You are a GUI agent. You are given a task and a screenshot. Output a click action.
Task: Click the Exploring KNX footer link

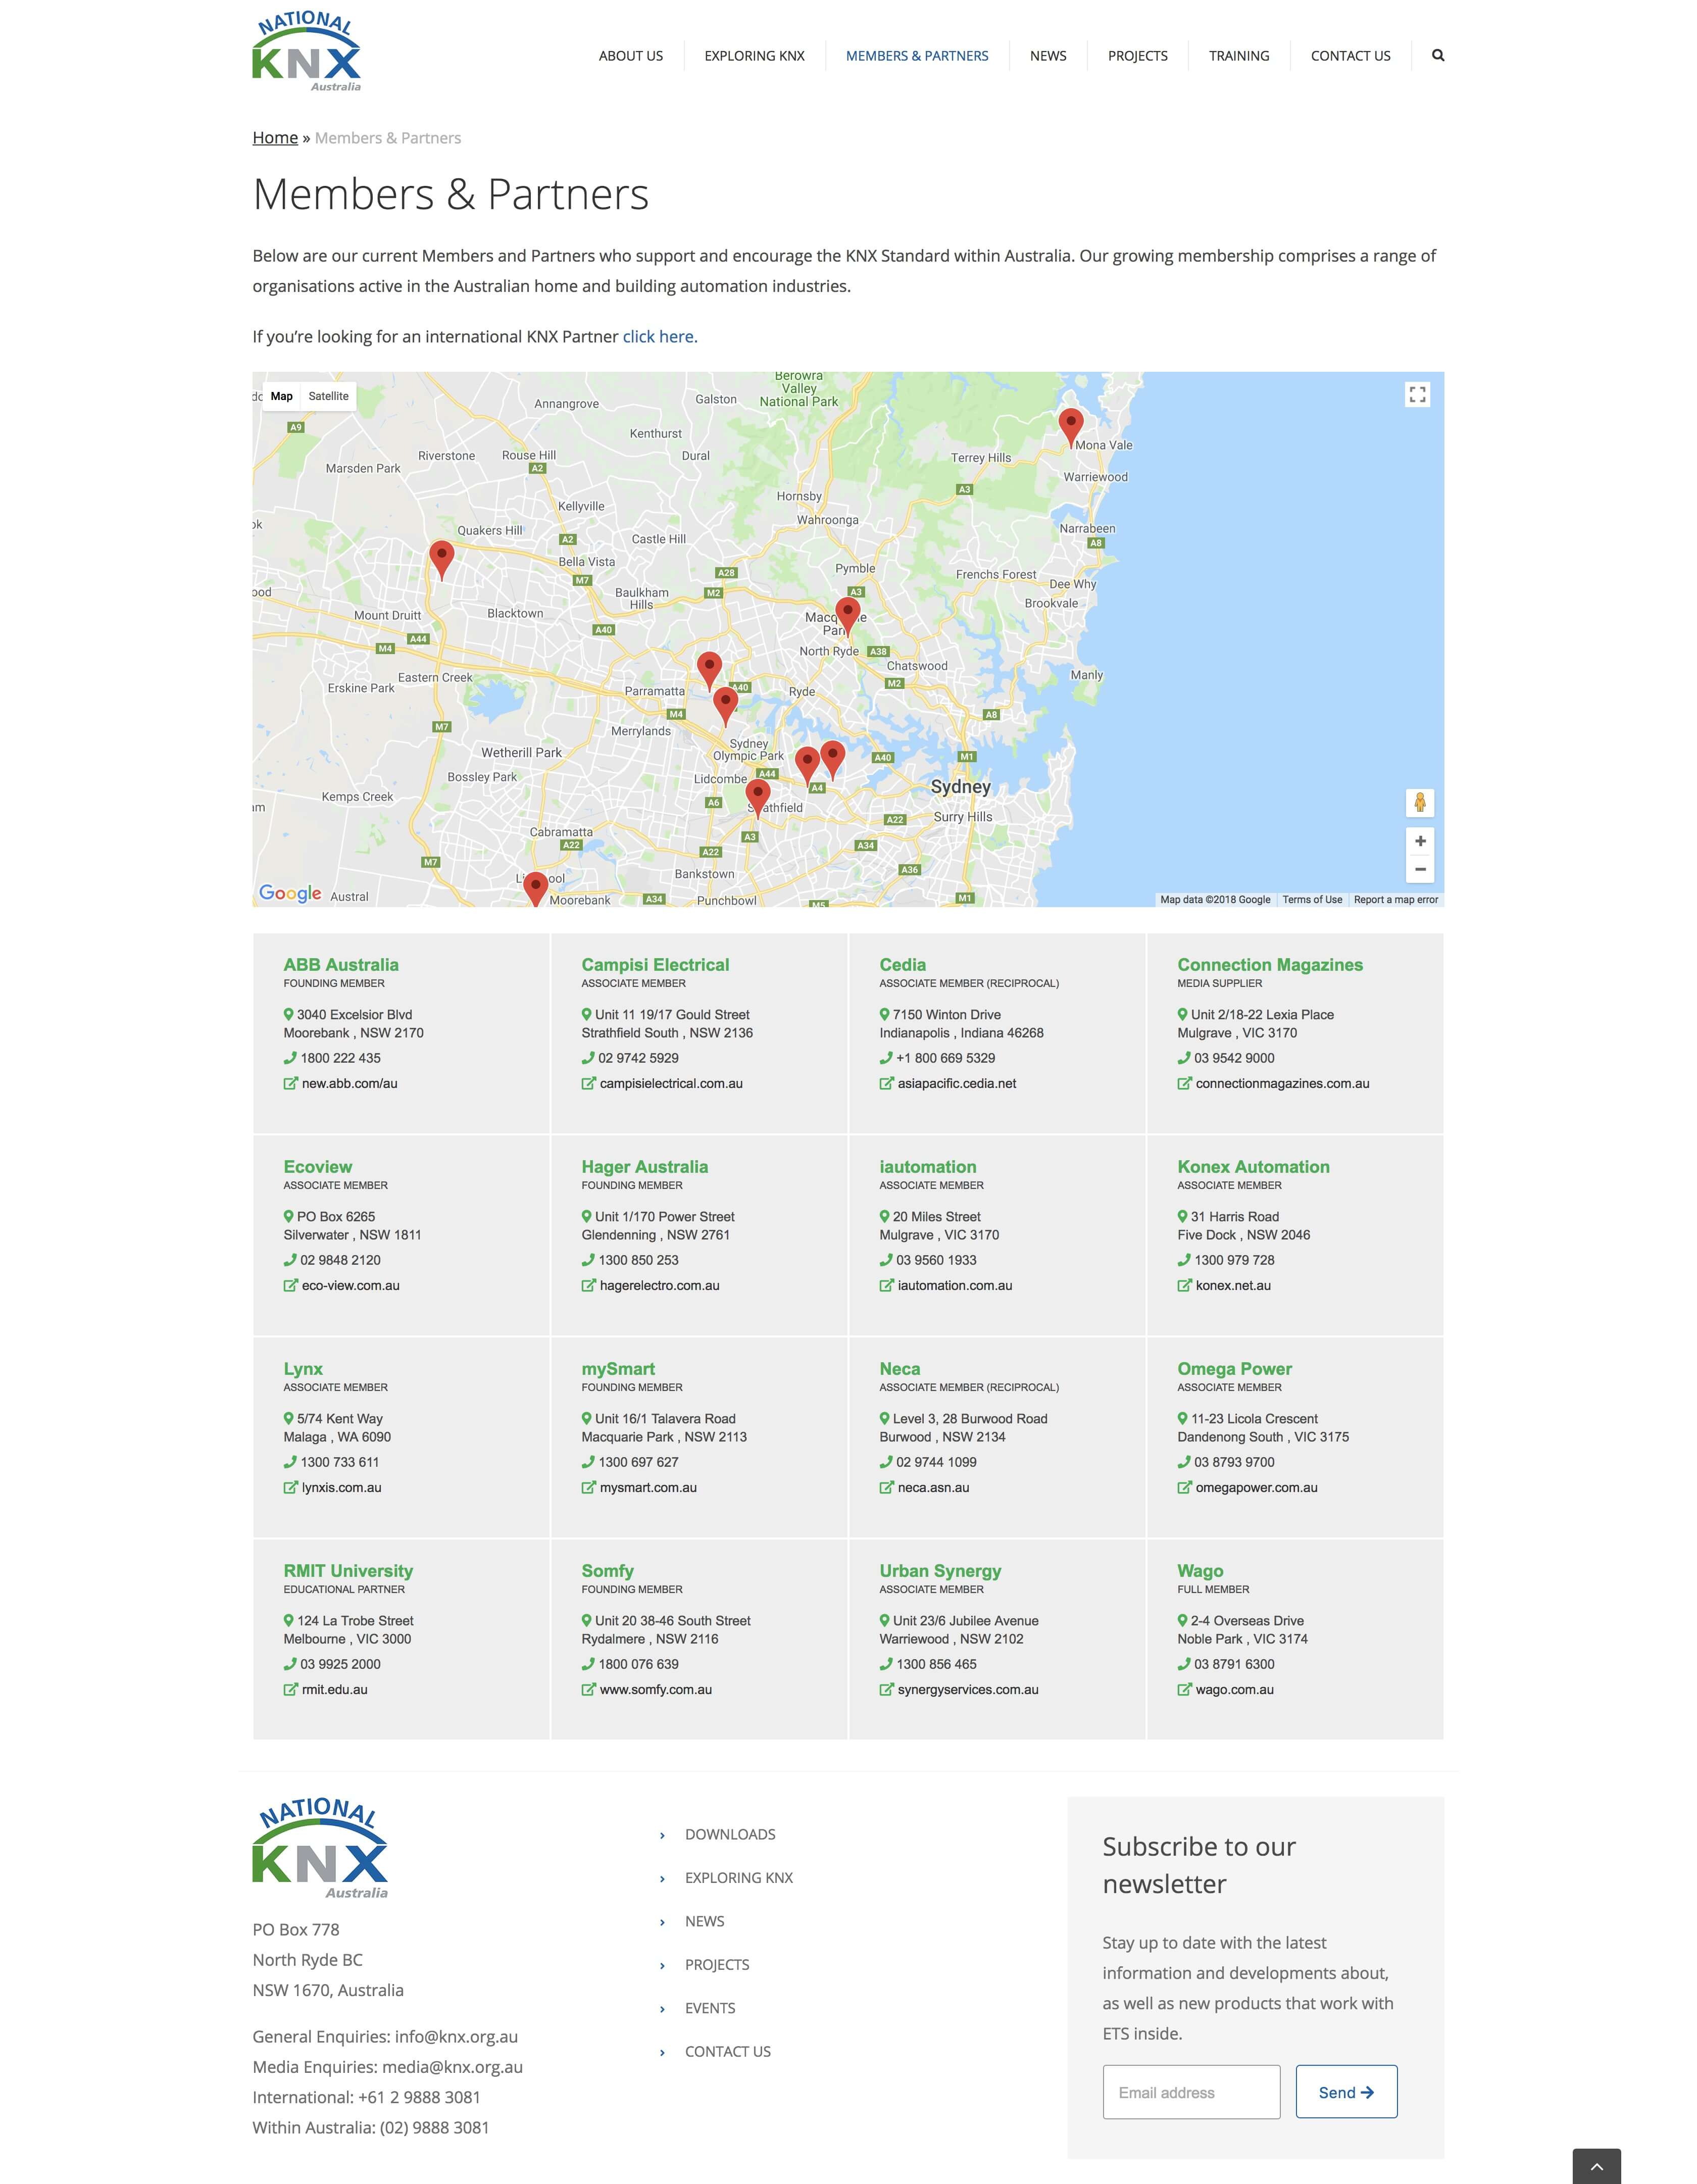tap(738, 1878)
